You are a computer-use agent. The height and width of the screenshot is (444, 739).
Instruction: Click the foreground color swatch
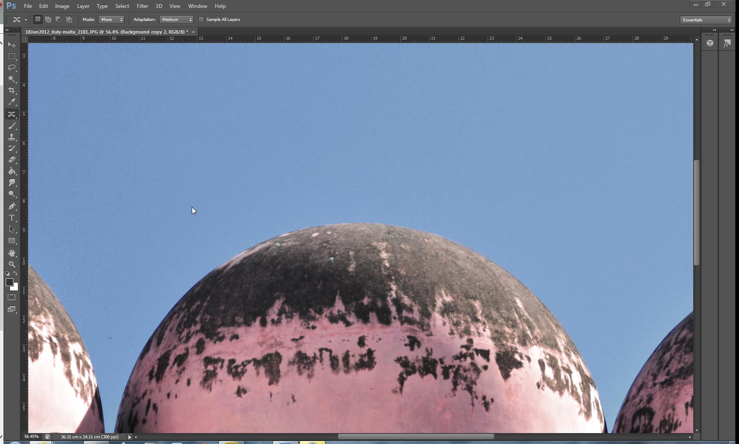pyautogui.click(x=9, y=283)
